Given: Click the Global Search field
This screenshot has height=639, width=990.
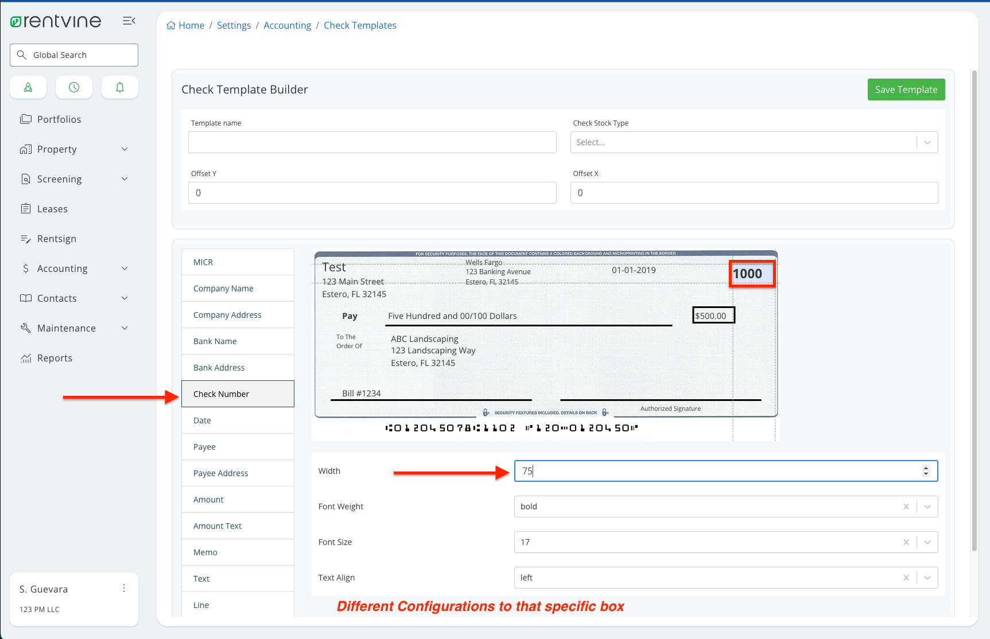Looking at the screenshot, I should click(x=74, y=55).
